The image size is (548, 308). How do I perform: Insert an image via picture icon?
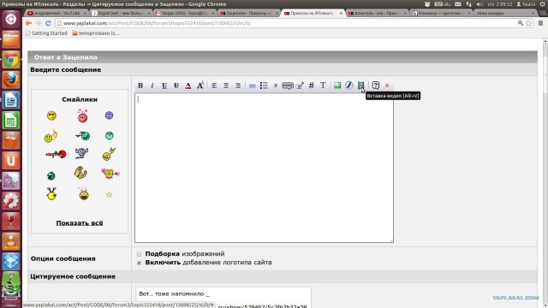click(337, 86)
